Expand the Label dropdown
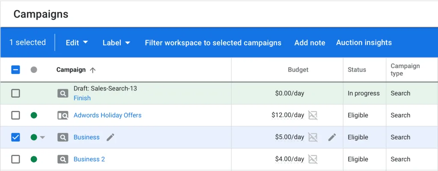The image size is (438, 171). click(116, 43)
